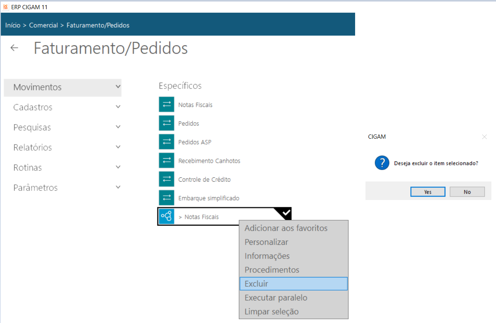Click the back arrow beside Faturamento/Pedidos
496x323 pixels.
tap(14, 48)
